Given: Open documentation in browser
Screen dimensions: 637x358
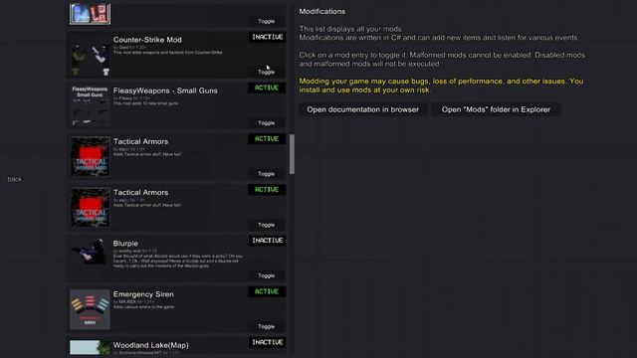Looking at the screenshot, I should pos(362,109).
